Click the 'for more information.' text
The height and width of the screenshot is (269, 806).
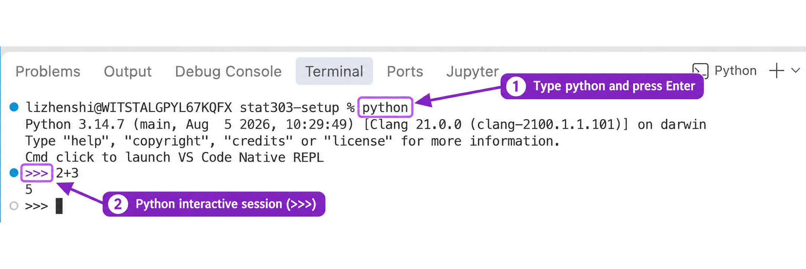[480, 141]
